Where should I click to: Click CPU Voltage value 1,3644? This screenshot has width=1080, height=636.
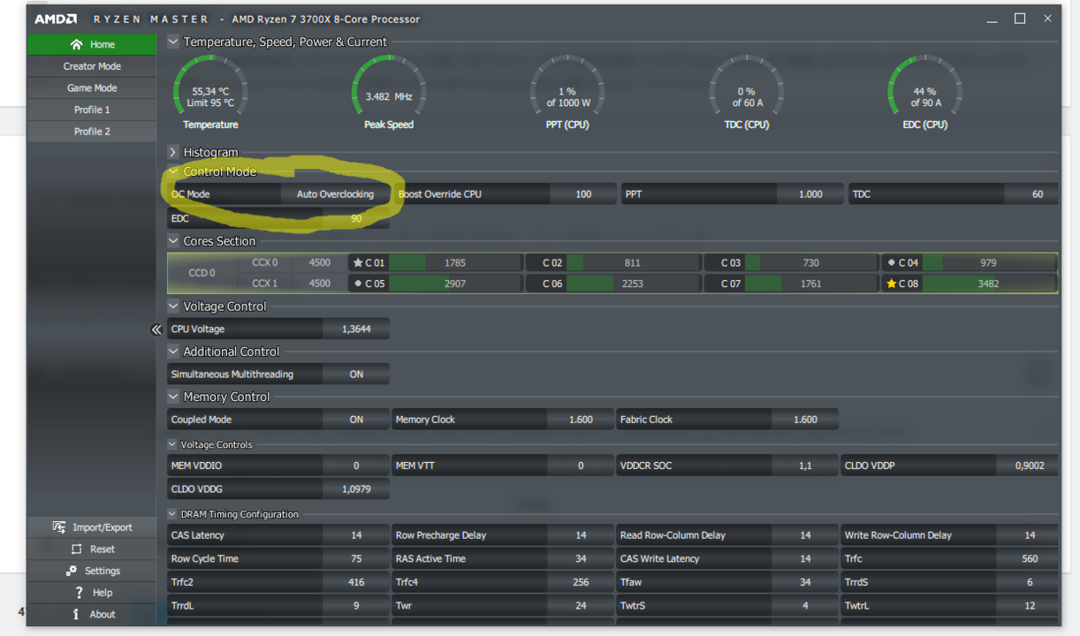point(356,329)
